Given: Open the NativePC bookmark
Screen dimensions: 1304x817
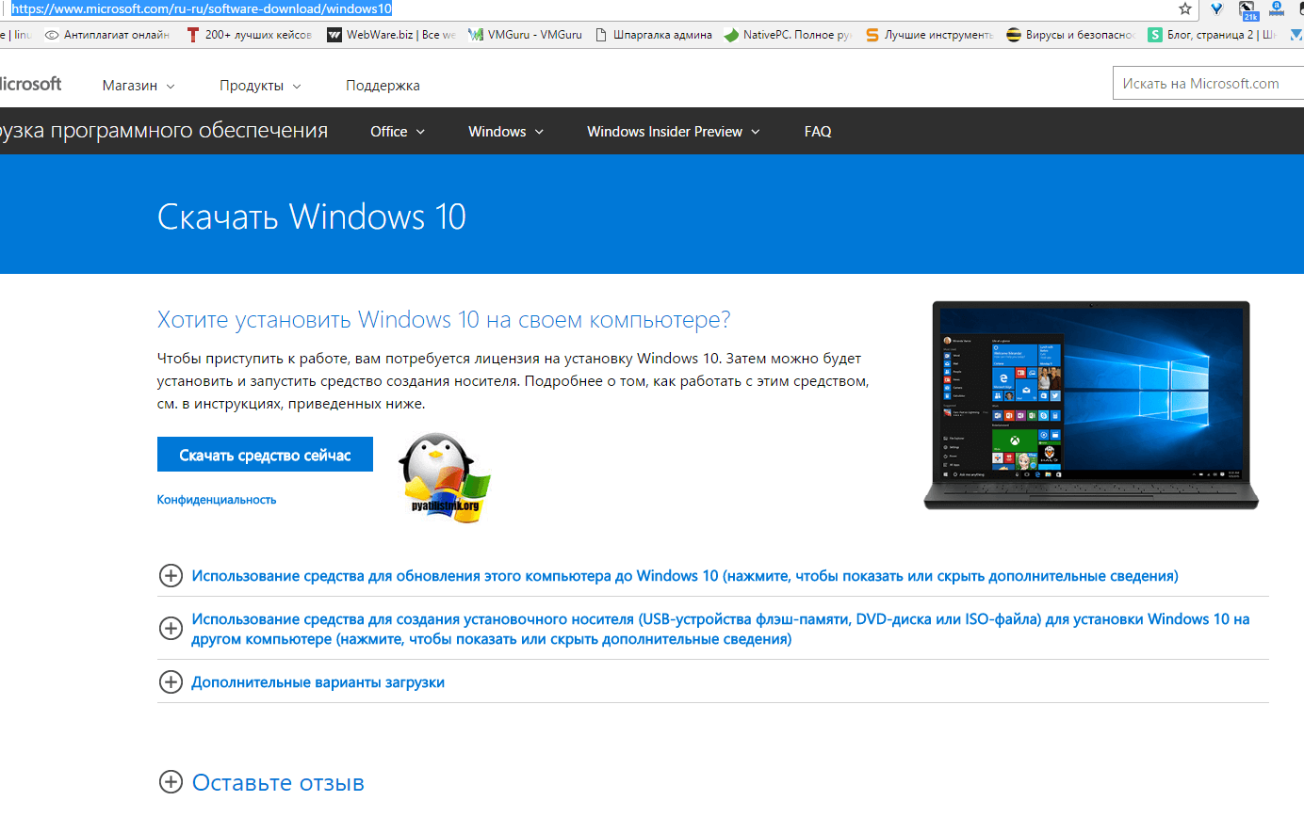Looking at the screenshot, I should [x=788, y=35].
